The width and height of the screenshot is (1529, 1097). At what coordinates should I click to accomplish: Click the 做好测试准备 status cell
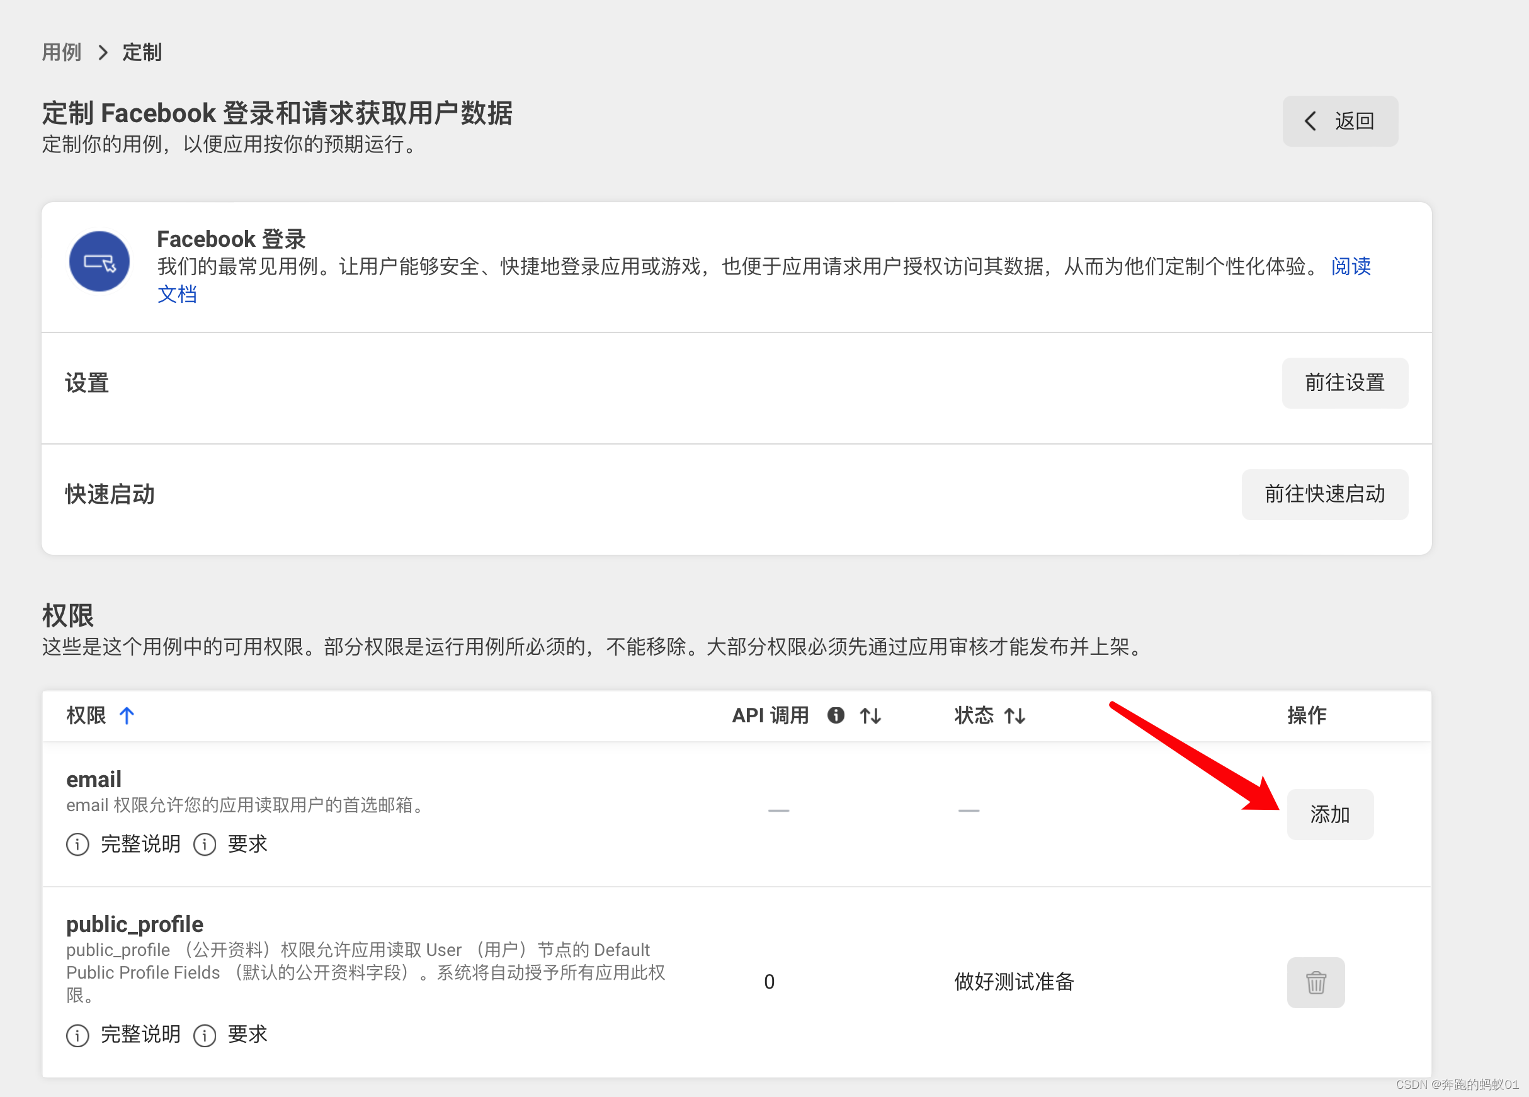point(1014,982)
